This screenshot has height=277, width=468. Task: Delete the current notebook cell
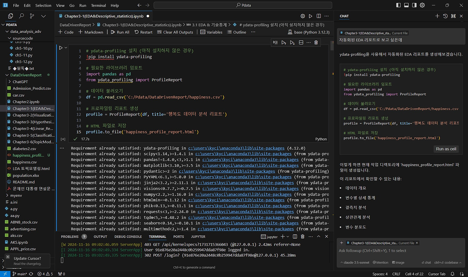tap(316, 43)
